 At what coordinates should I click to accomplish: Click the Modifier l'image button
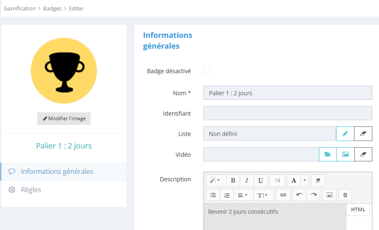point(64,119)
